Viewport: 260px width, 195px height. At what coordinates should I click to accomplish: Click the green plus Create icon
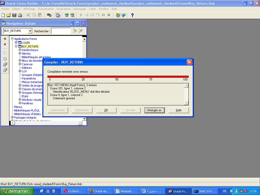click(5, 39)
